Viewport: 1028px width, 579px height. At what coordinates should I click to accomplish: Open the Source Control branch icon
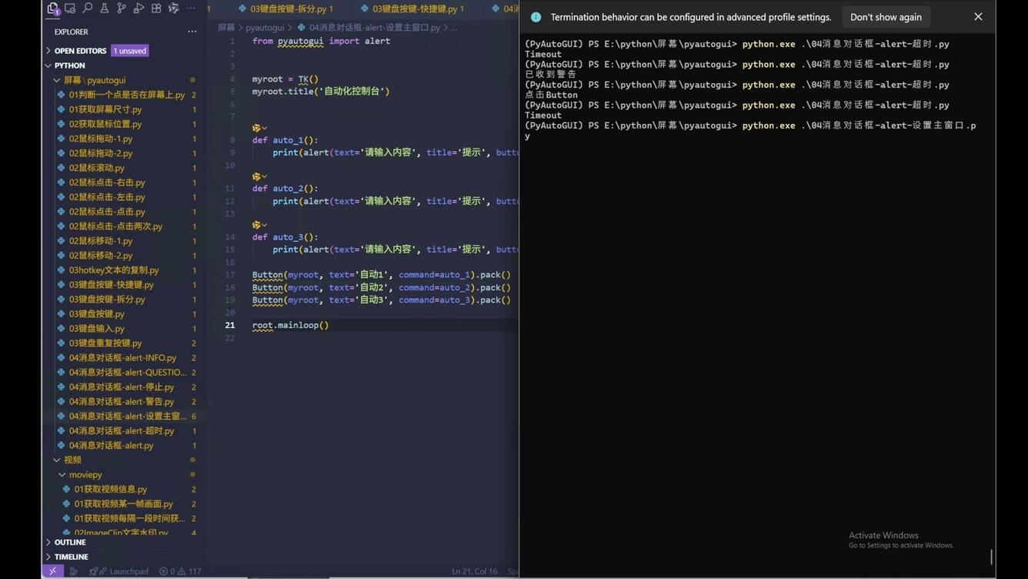122,8
